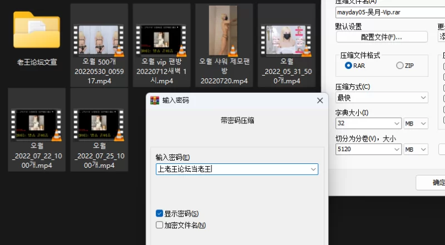Open 字典大小 dropdown showing 32
The image size is (445, 245).
click(x=368, y=123)
